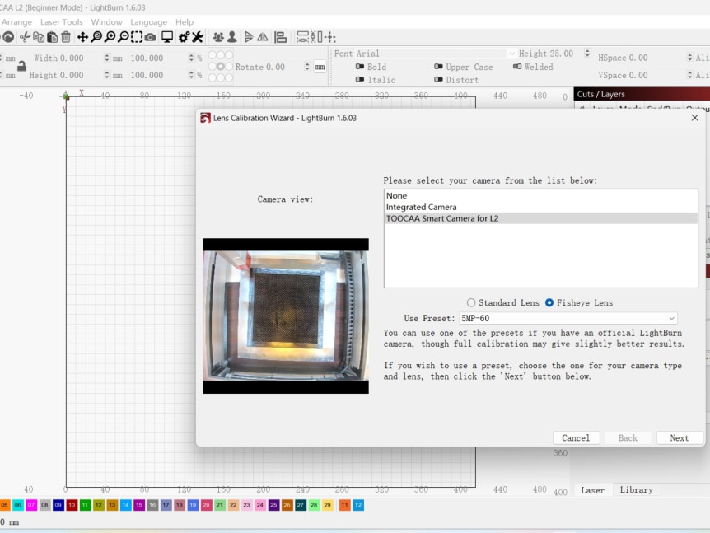
Task: Toggle the Upper Case switch
Action: coord(438,67)
